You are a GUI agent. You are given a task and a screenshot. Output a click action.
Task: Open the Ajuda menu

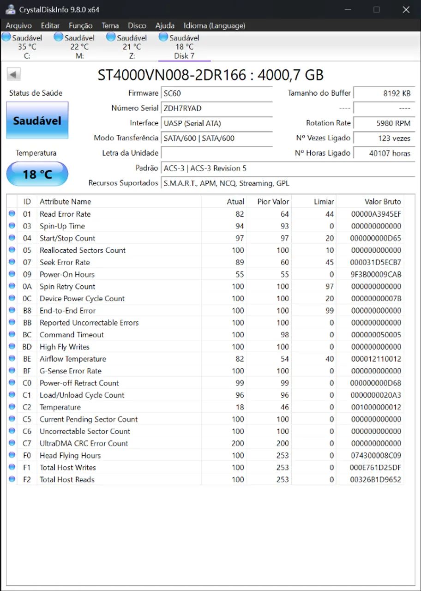coord(165,25)
